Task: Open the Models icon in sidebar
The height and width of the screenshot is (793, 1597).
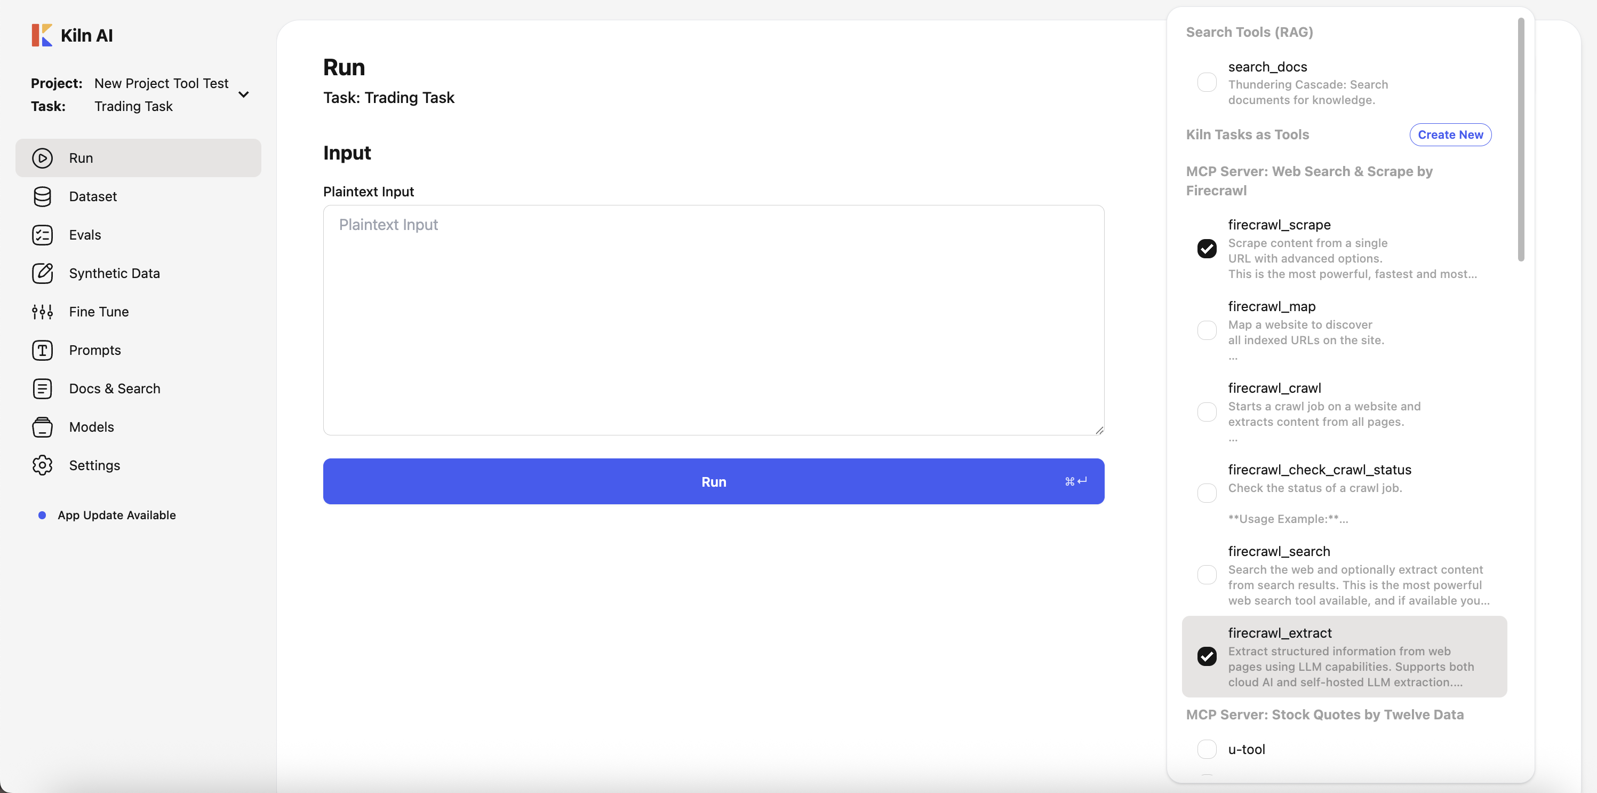Action: (42, 427)
